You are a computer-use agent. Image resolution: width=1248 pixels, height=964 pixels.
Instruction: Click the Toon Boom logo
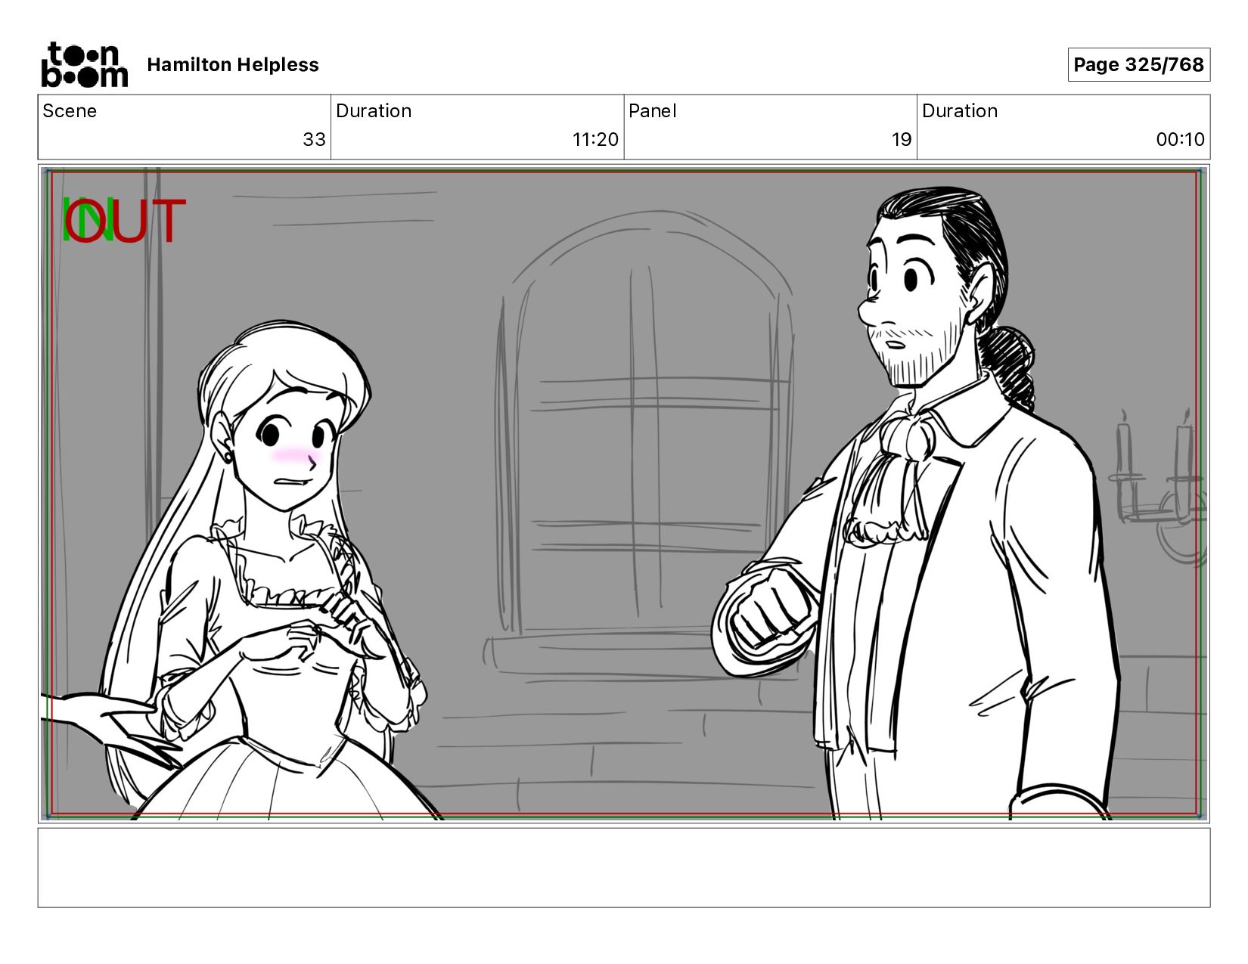point(84,64)
